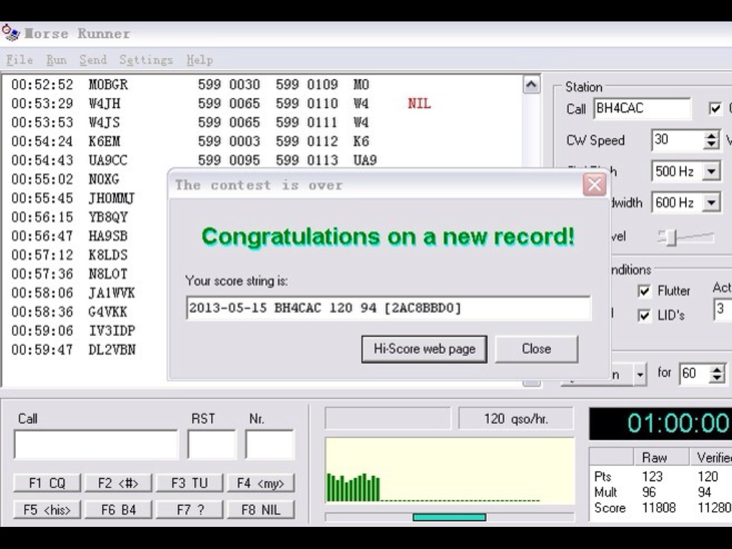732x549 pixels.
Task: Click the F3 TU button
Action: click(189, 483)
